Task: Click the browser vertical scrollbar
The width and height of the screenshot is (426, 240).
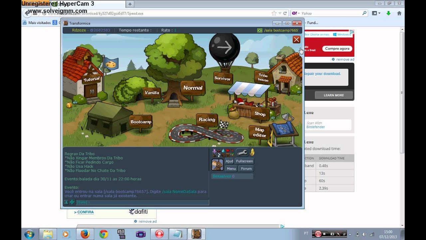Action: [x=402, y=93]
